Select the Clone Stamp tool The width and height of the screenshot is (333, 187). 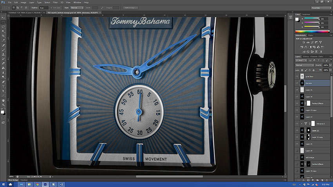[x=3, y=54]
